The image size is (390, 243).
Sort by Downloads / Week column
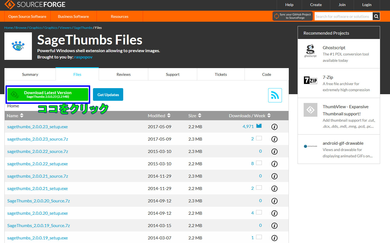point(250,116)
